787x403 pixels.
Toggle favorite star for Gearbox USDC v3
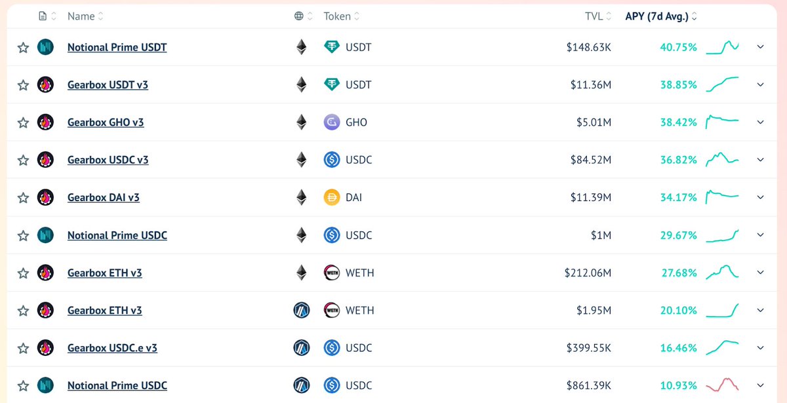click(x=23, y=160)
